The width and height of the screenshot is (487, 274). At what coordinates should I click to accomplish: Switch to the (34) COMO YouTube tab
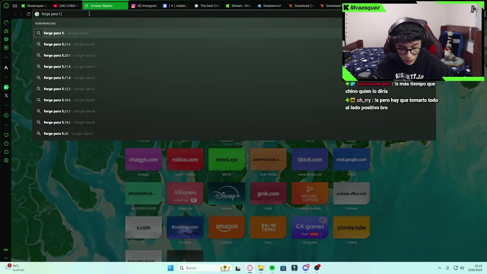click(x=66, y=6)
